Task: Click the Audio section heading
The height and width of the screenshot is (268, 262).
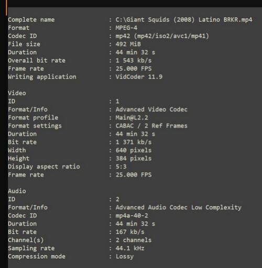Action: click(17, 191)
